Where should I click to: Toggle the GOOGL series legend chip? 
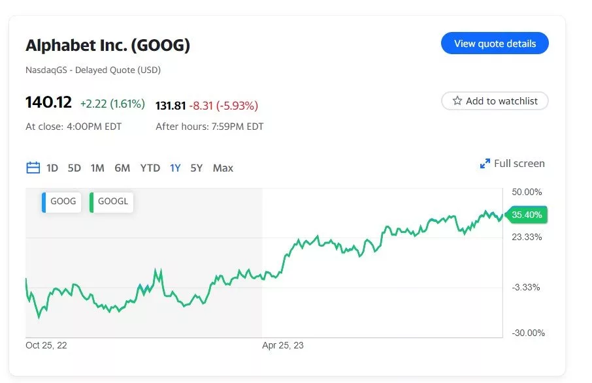113,202
